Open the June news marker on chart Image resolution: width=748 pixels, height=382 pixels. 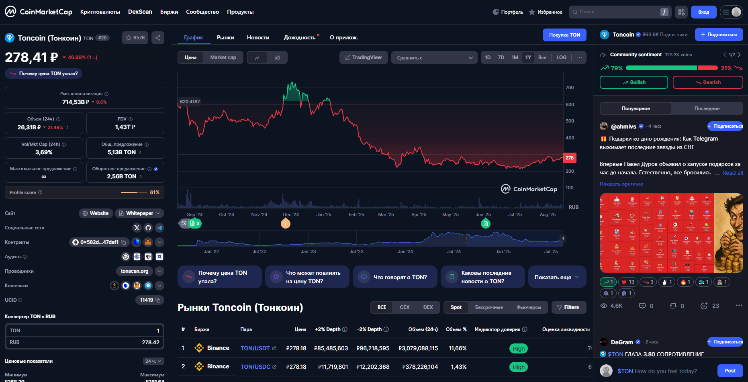point(486,223)
